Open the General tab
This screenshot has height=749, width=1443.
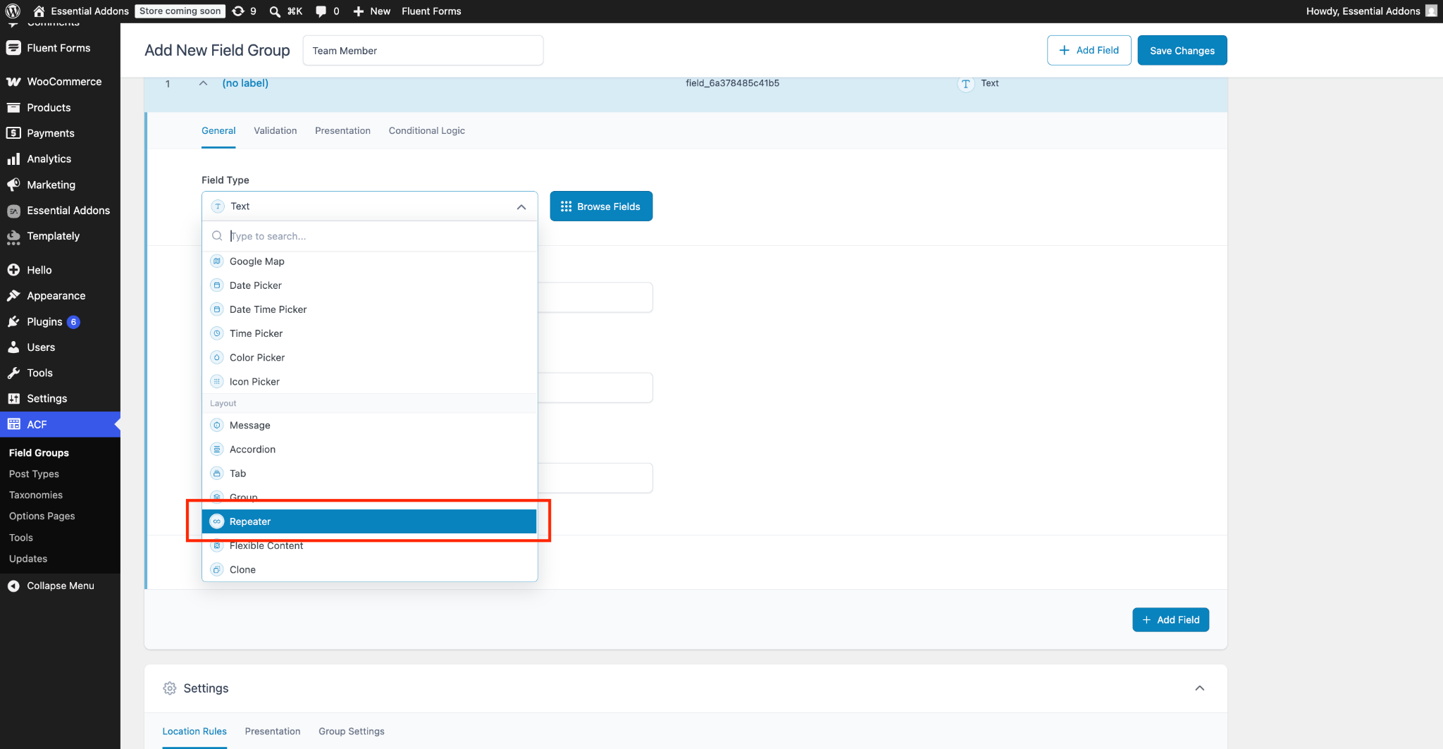[x=218, y=131]
